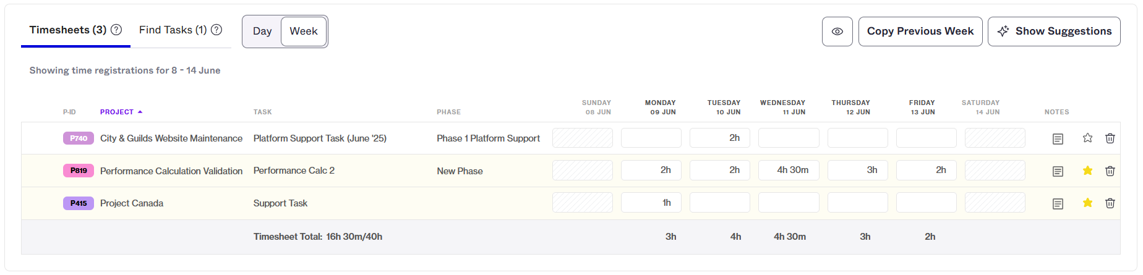The width and height of the screenshot is (1143, 275).
Task: Switch to Day view
Action: coord(262,32)
